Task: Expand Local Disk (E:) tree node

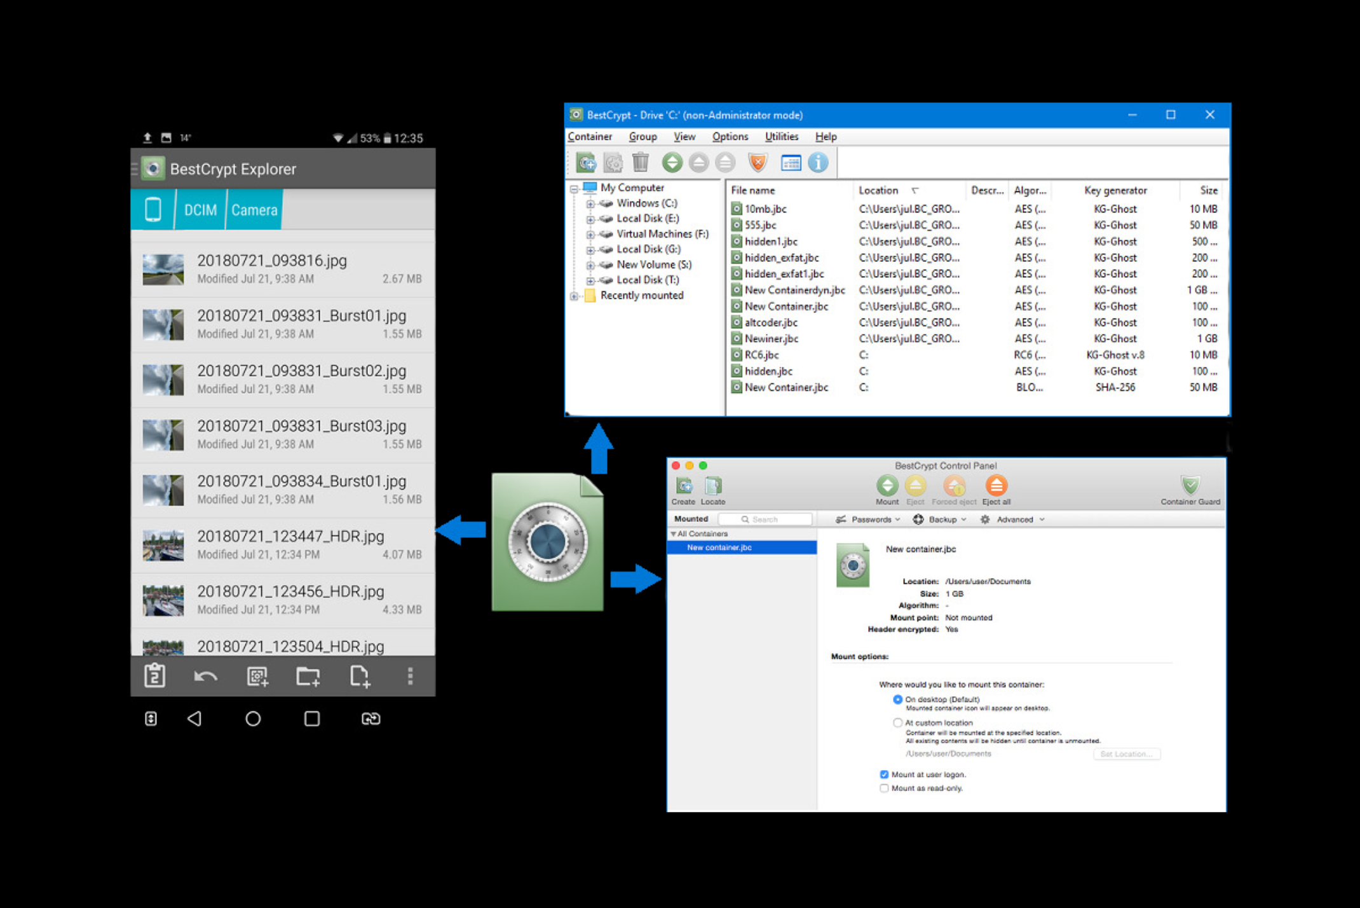Action: tap(590, 219)
